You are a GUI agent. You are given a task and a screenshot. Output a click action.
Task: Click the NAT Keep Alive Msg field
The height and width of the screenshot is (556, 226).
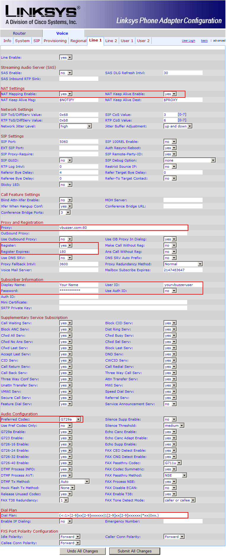tap(79, 100)
